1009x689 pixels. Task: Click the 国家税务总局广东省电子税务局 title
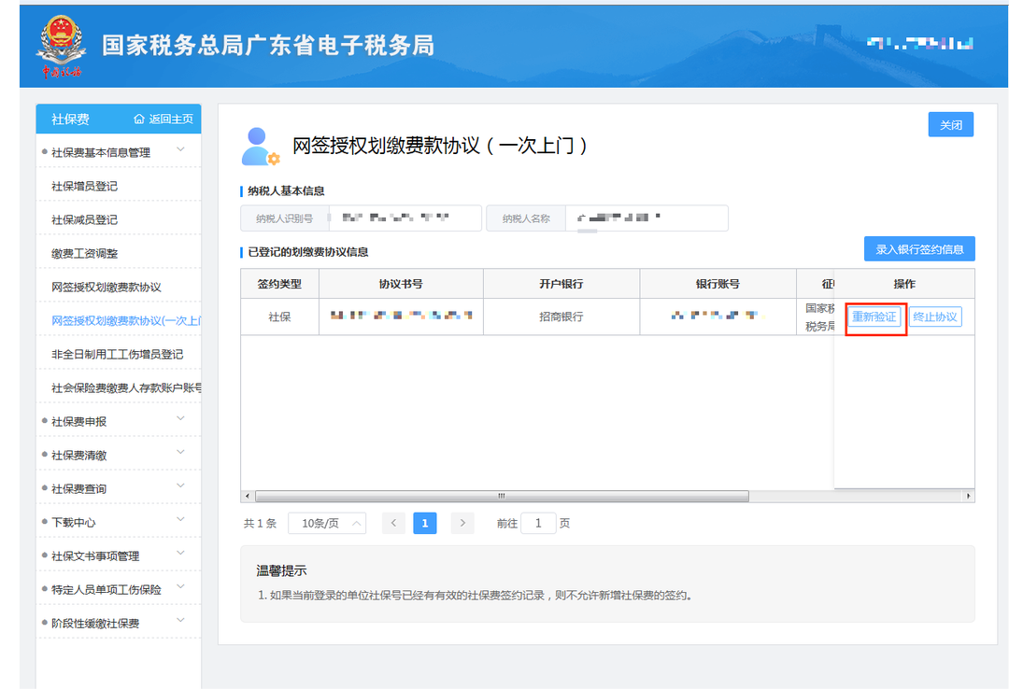[x=268, y=45]
